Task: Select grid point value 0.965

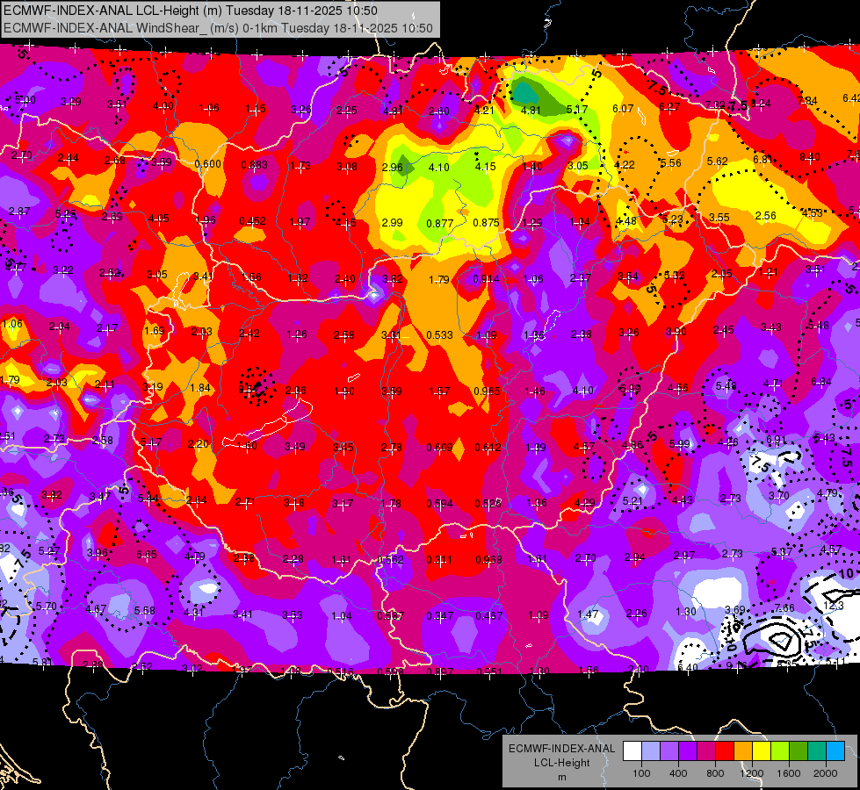Action: pyautogui.click(x=487, y=391)
